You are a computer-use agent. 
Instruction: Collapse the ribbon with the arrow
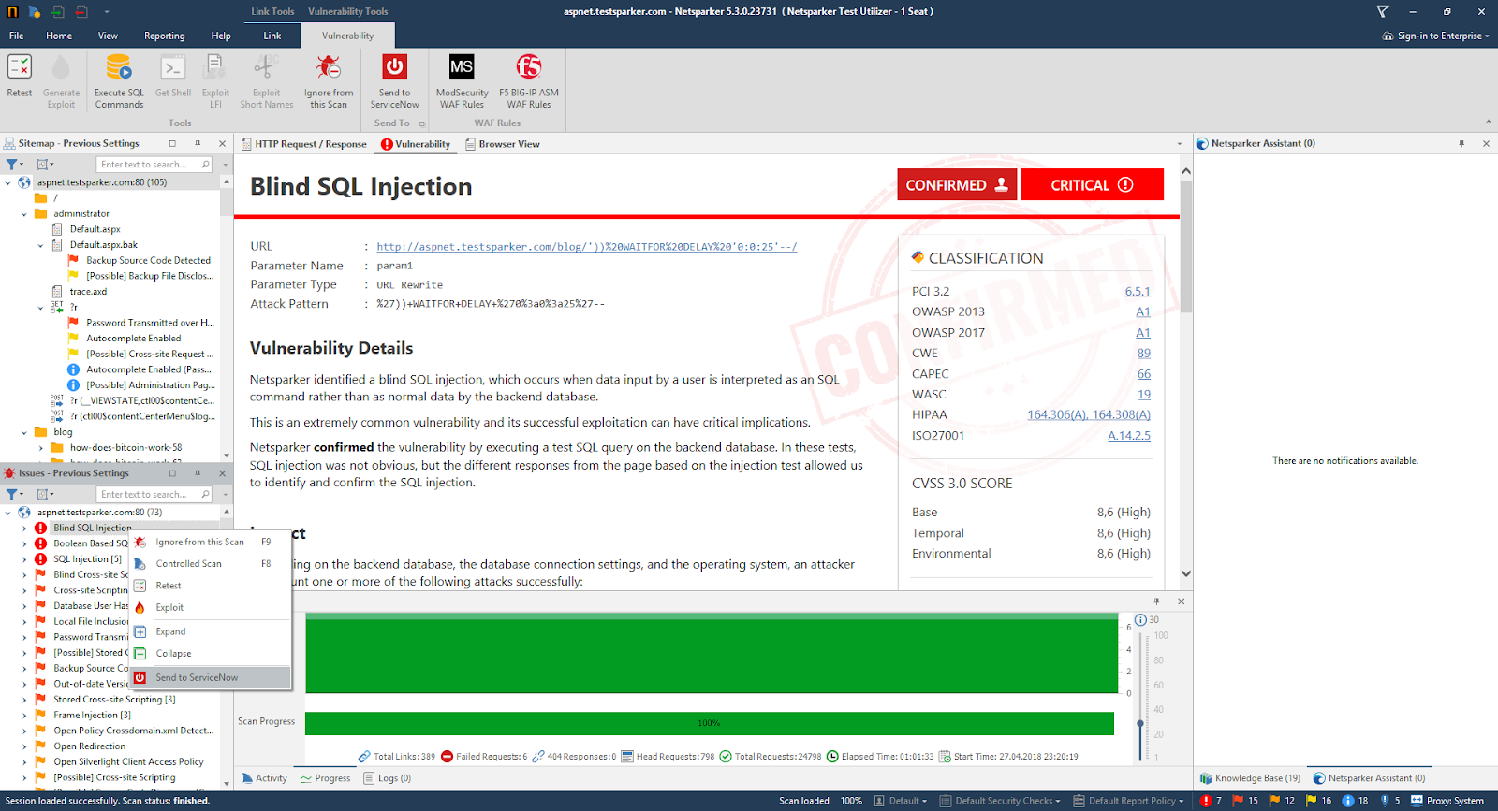click(1488, 123)
